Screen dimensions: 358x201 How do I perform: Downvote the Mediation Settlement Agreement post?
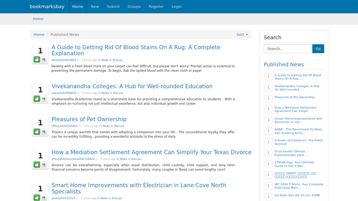tap(44, 164)
